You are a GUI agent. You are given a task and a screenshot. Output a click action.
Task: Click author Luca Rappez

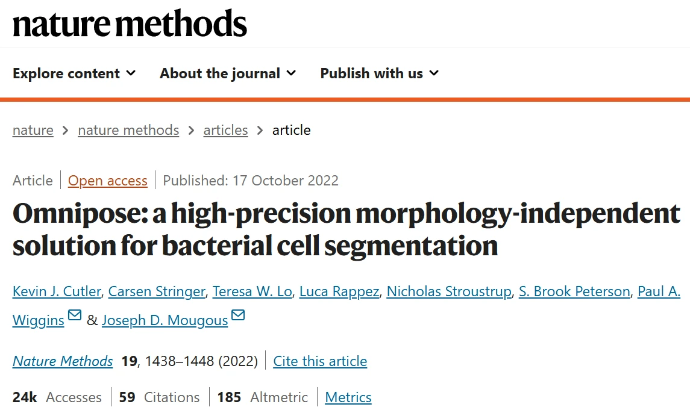coord(339,292)
